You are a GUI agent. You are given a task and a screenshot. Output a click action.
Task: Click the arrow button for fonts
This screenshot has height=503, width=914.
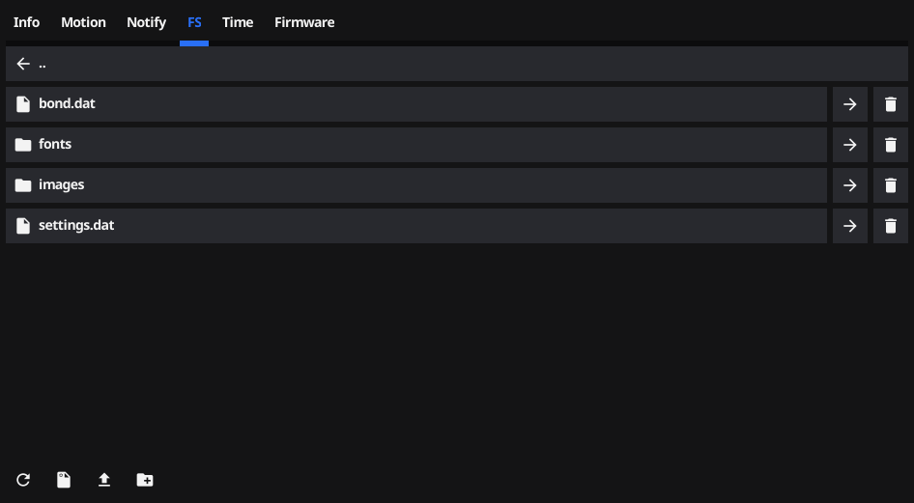850,145
